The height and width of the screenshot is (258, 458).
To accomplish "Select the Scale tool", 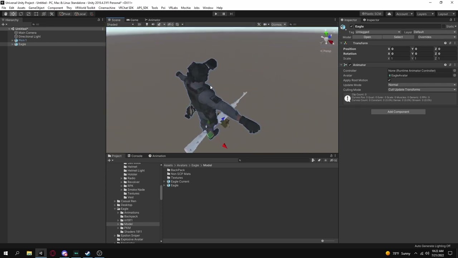I will click(x=28, y=14).
